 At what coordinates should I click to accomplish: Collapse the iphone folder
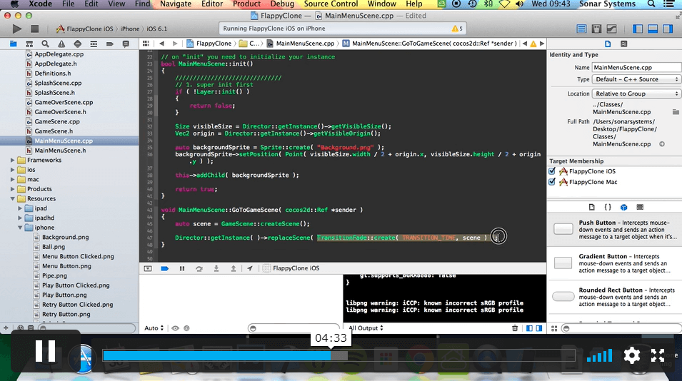click(20, 228)
